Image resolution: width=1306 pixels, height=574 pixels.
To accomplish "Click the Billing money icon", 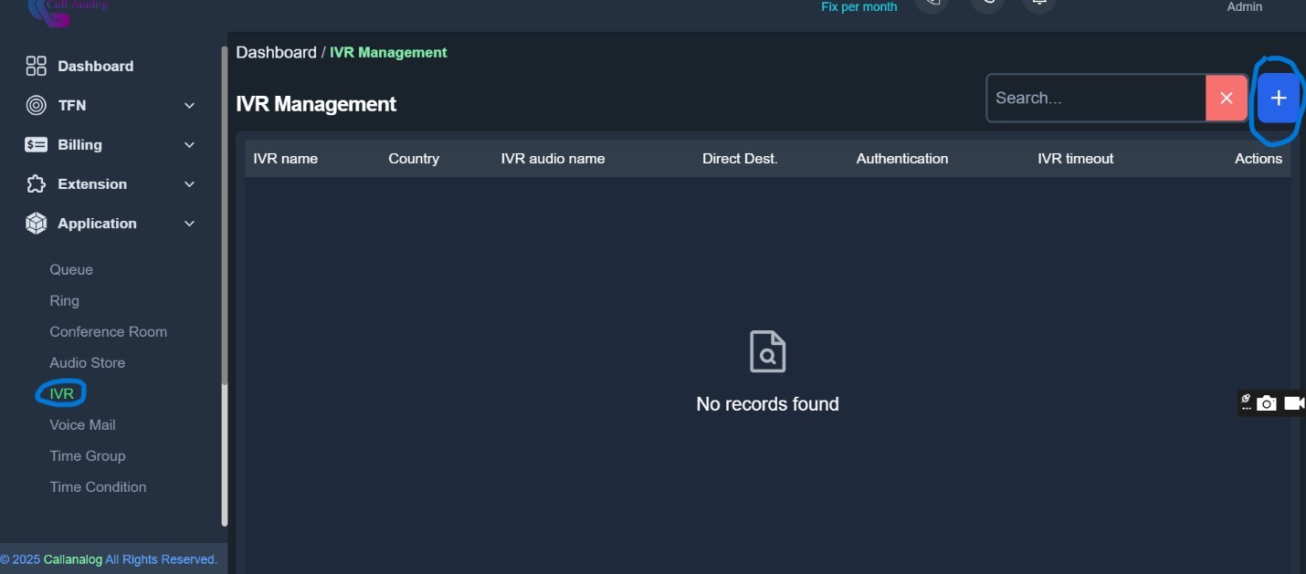I will click(36, 144).
